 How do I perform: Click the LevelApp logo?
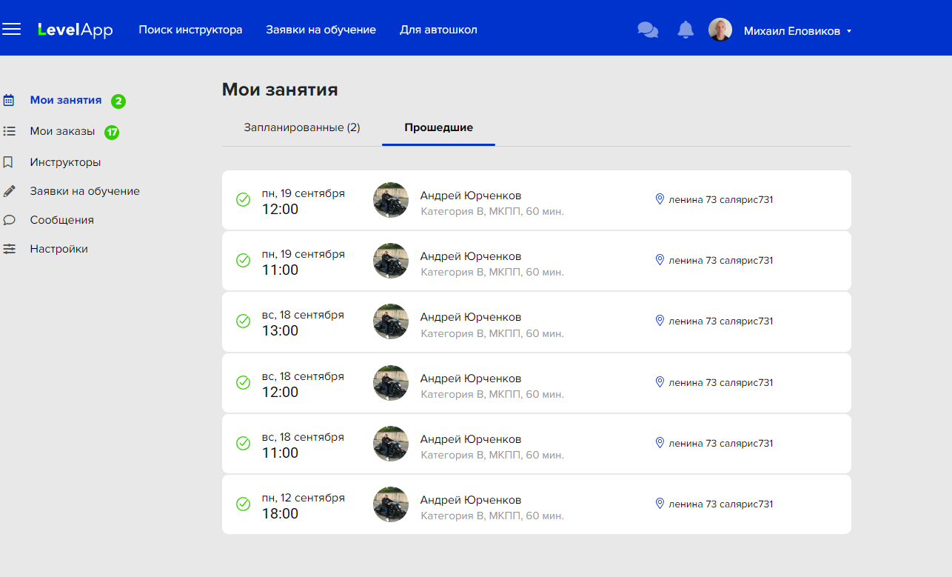click(76, 30)
